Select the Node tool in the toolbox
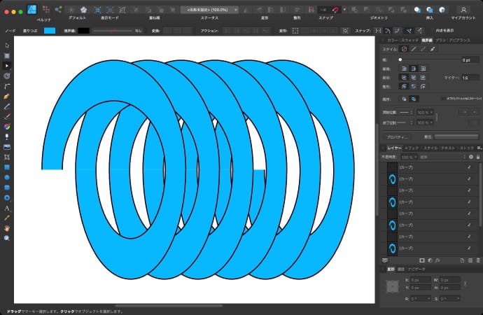The height and width of the screenshot is (315, 483). click(7, 65)
